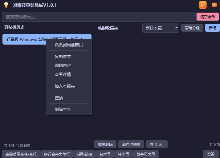Screen dimensions: 220x158
Task: Click the 澄曜轻量剪贴板V1.0.1 title text
Action: pos(35,5)
